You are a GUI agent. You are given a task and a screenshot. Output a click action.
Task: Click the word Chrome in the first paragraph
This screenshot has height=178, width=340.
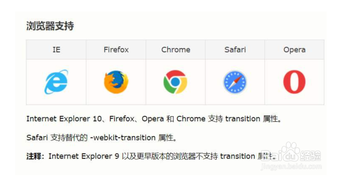pos(191,119)
